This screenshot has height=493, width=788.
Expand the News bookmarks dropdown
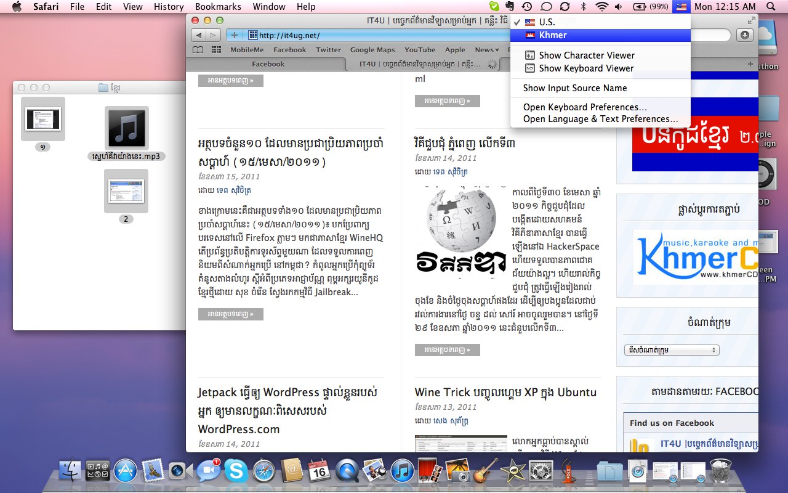pyautogui.click(x=486, y=50)
